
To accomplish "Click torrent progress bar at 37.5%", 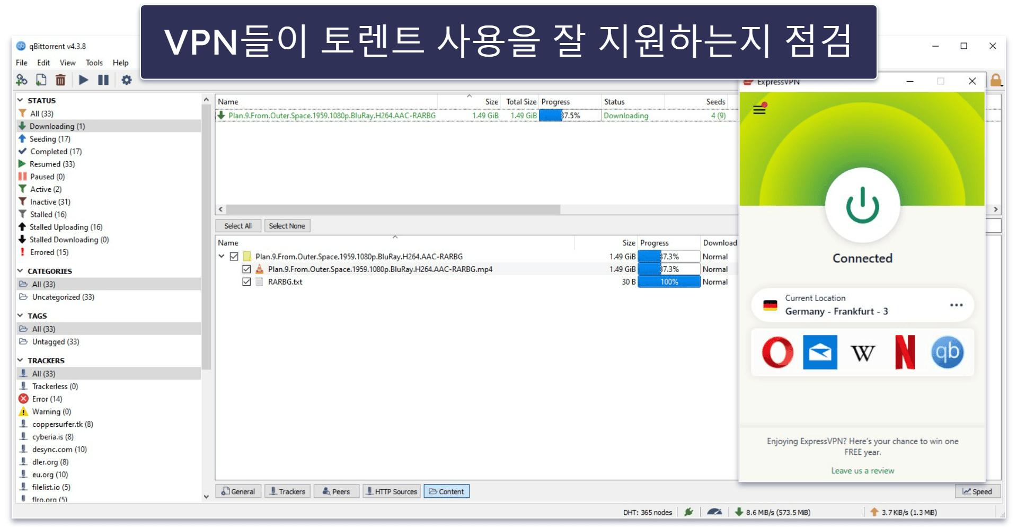I will (x=570, y=116).
